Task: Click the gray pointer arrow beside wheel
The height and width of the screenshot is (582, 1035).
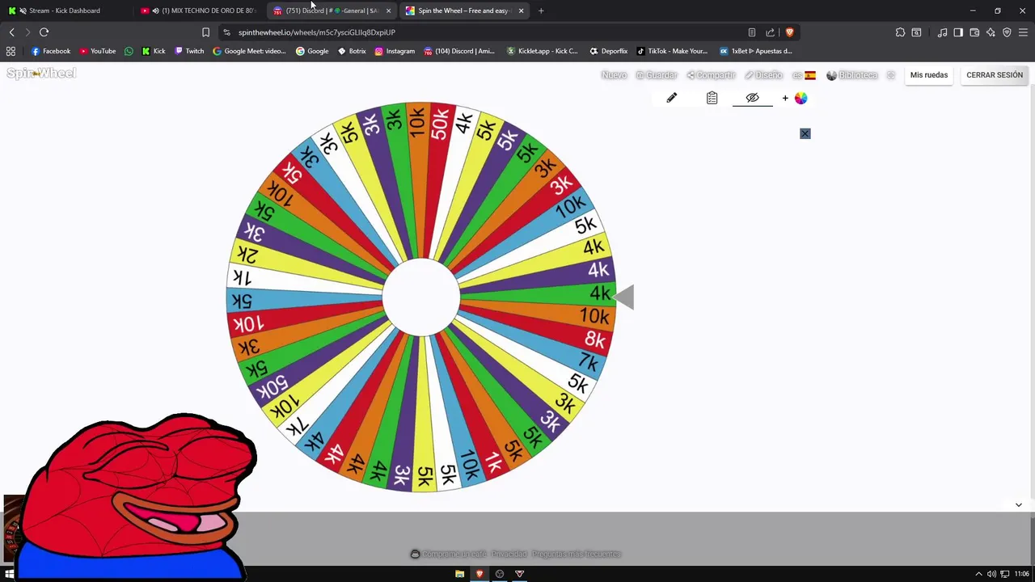Action: tap(623, 297)
